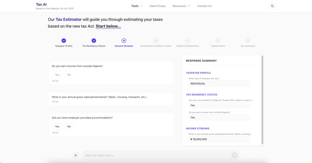Image resolution: width=312 pixels, height=163 pixels.
Task: Click the TAX RESIDENCY STATUS section heading
Action: (x=202, y=95)
